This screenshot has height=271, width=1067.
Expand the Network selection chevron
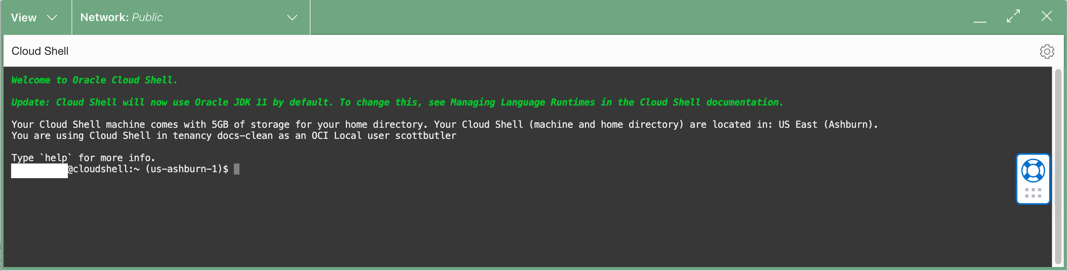point(292,18)
